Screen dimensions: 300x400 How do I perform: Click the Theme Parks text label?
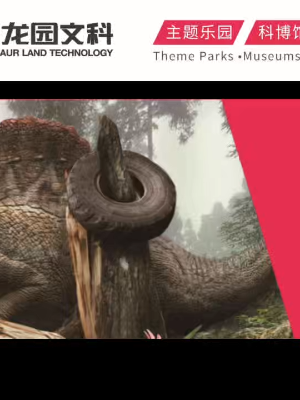pos(193,56)
